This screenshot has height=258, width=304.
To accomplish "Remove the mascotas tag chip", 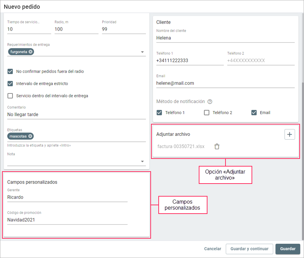I will point(30,136).
